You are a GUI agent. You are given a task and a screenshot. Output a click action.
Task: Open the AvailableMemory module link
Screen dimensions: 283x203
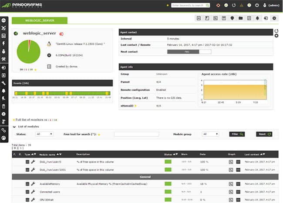(50, 184)
